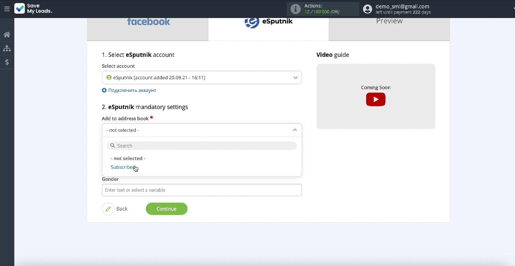Choose the '- not selected -' option
The height and width of the screenshot is (266, 515).
pos(128,158)
